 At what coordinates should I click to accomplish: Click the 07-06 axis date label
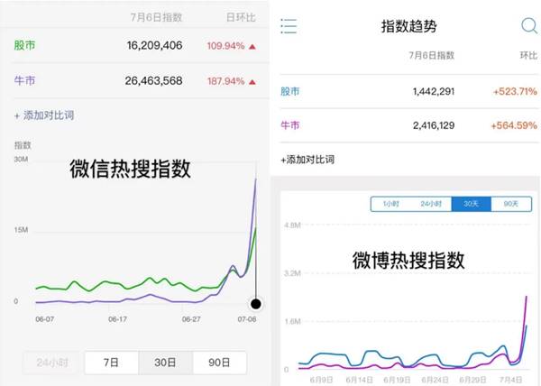coord(247,319)
